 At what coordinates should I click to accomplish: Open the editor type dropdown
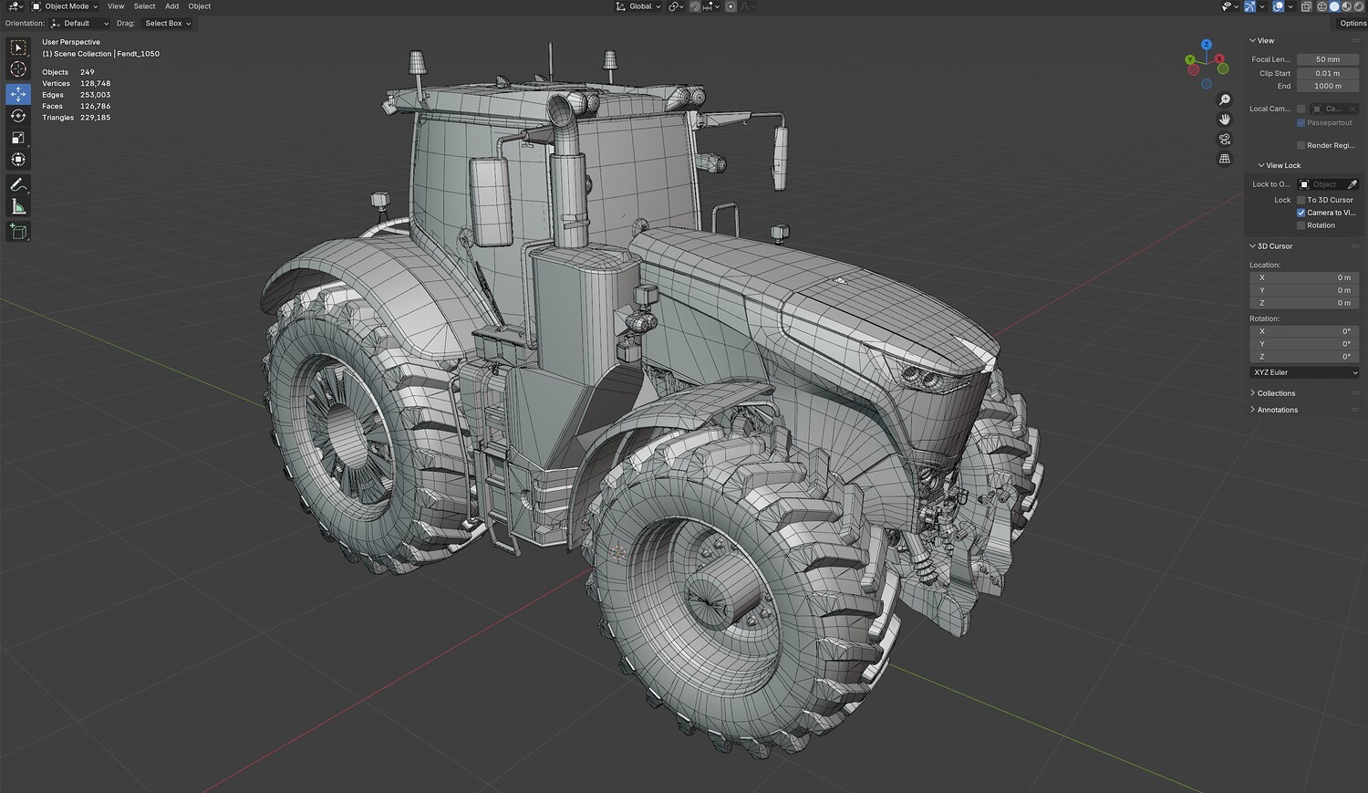[x=15, y=6]
